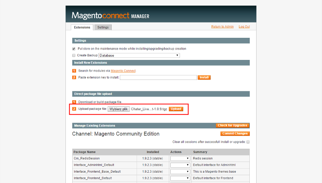
Task: Switch to the Extensions tab
Action: pyautogui.click(x=82, y=27)
